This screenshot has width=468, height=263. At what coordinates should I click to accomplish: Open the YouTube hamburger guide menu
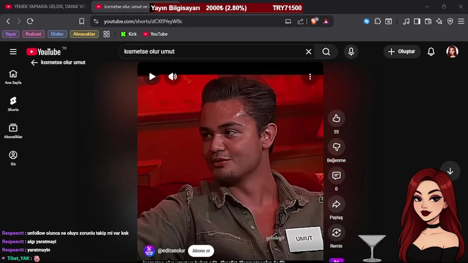[13, 52]
